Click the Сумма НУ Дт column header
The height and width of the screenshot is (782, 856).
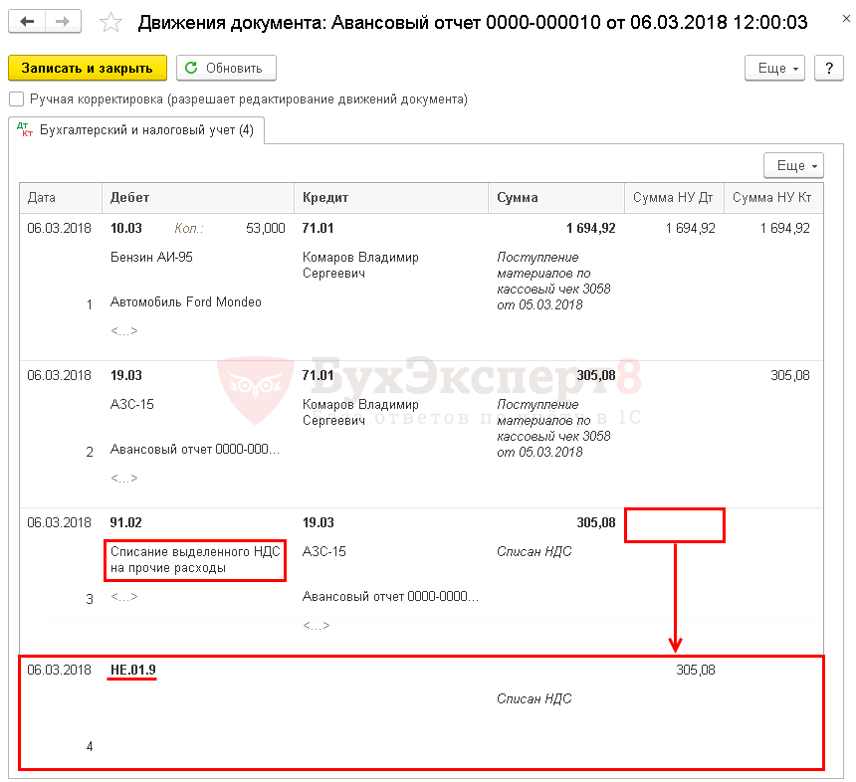[673, 198]
